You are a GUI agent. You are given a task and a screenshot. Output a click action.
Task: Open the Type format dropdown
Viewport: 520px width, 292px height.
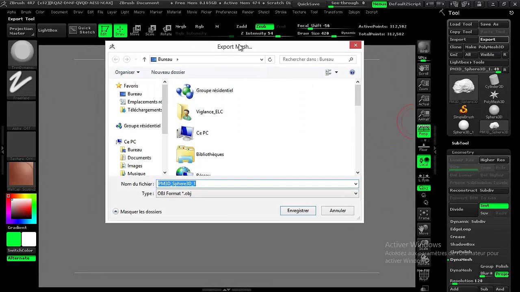point(257,193)
